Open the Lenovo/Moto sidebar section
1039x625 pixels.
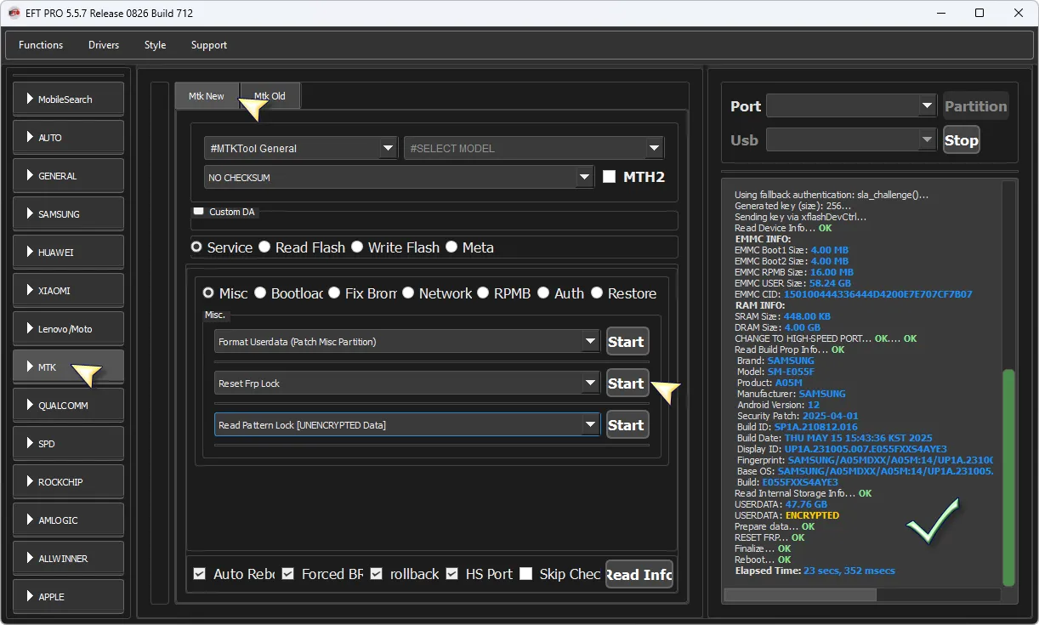click(x=68, y=329)
